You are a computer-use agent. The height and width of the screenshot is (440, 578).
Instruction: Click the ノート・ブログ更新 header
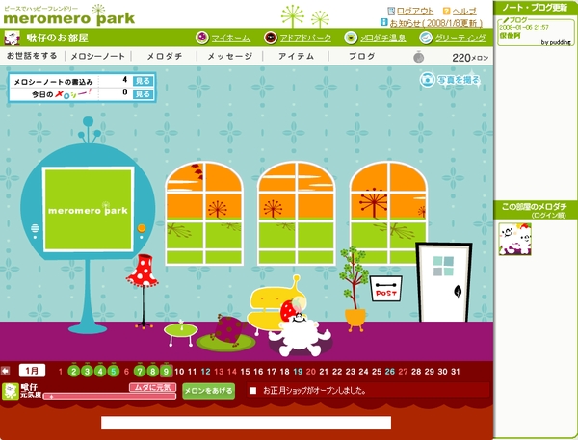click(x=536, y=8)
